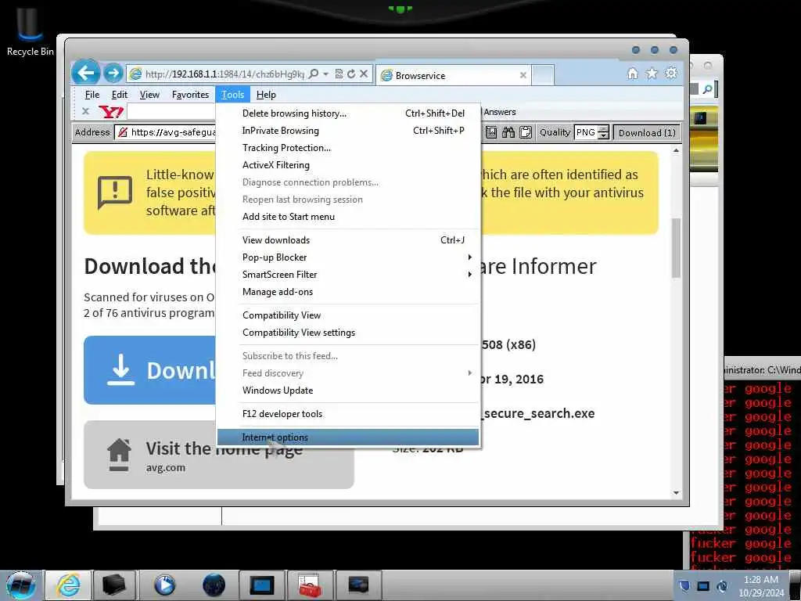Go back with the blue Back arrow
Image resolution: width=801 pixels, height=601 pixels.
[86, 73]
